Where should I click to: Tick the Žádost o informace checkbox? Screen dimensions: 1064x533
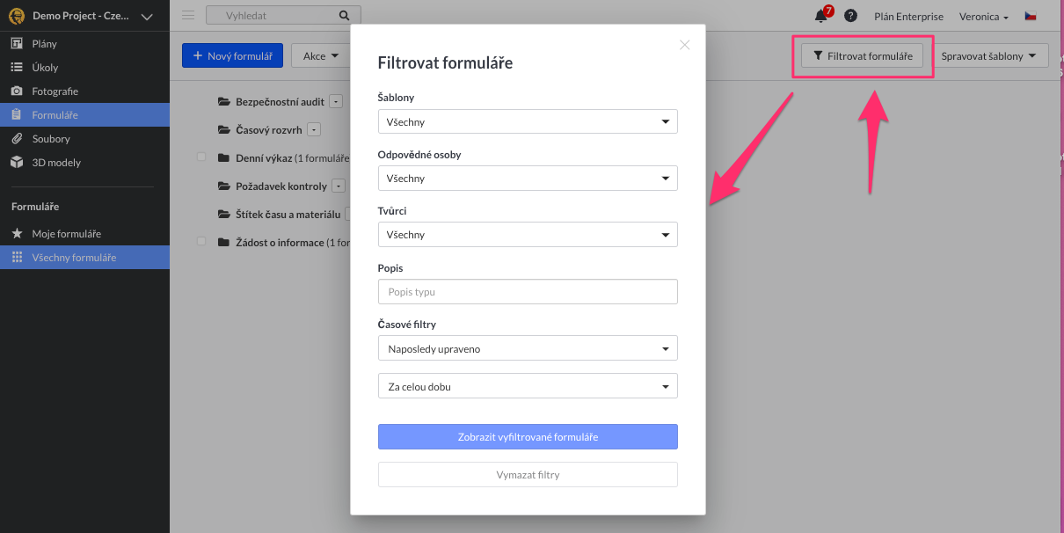[x=201, y=241]
